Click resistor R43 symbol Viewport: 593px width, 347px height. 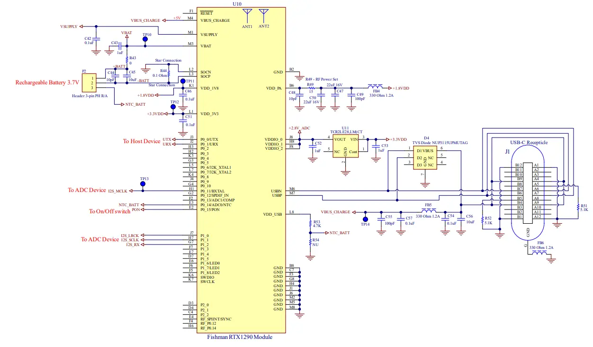click(126, 60)
